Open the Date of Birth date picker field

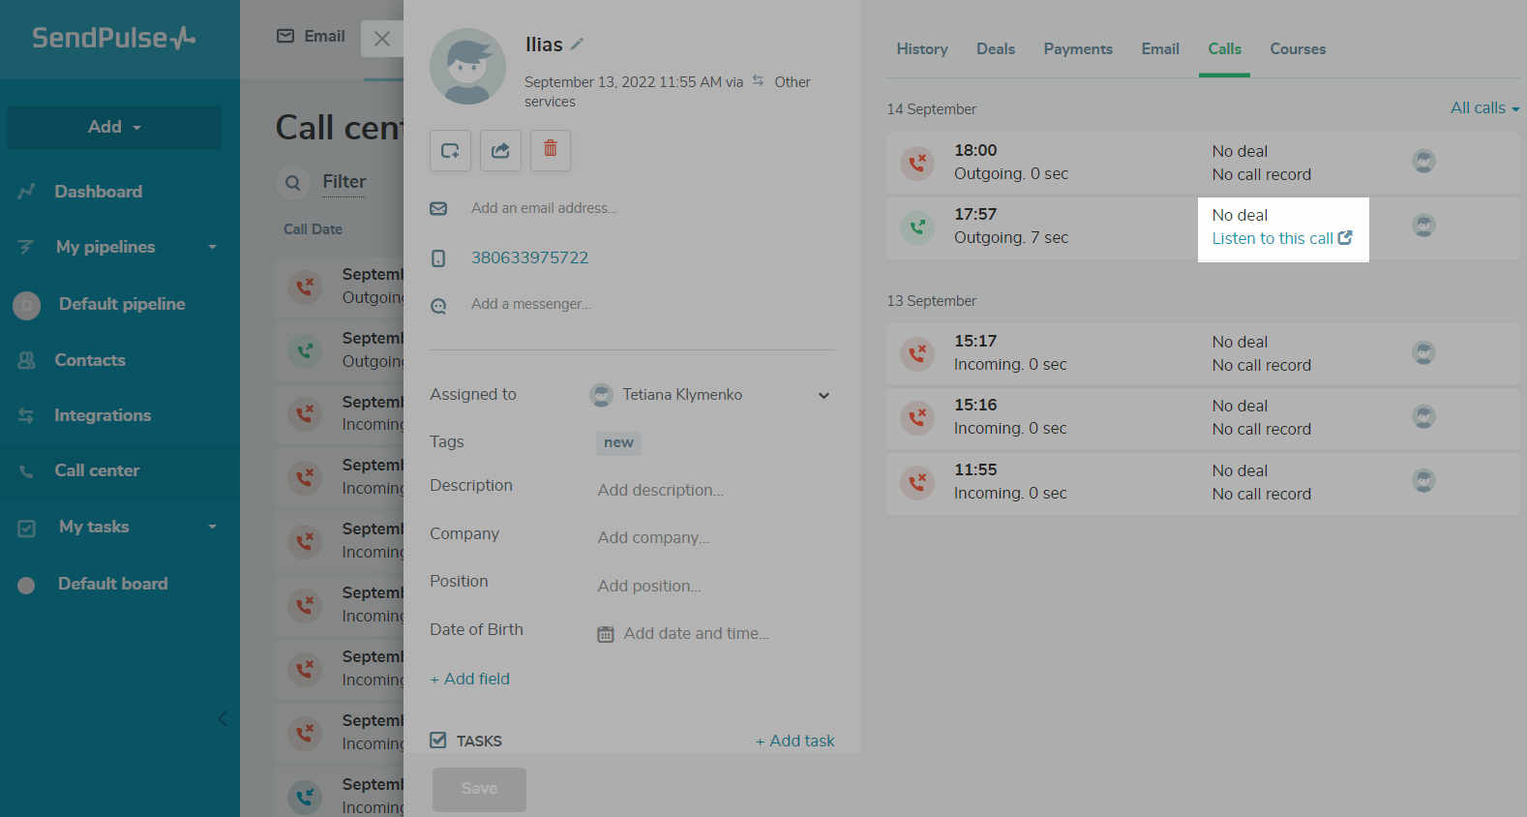coord(696,634)
